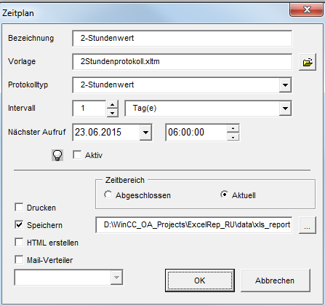Select the Abgeschlossen radio button

(x=108, y=195)
